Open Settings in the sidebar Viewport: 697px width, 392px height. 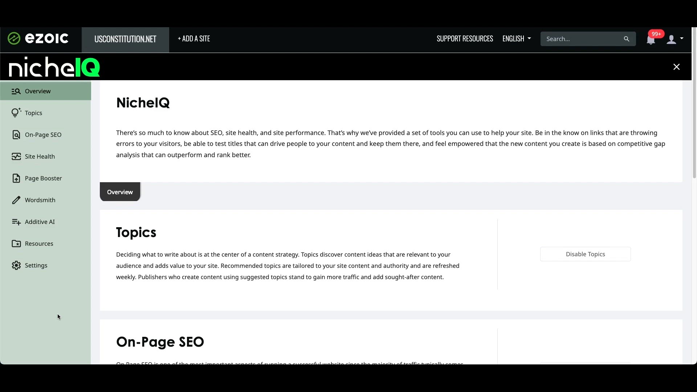45,265
